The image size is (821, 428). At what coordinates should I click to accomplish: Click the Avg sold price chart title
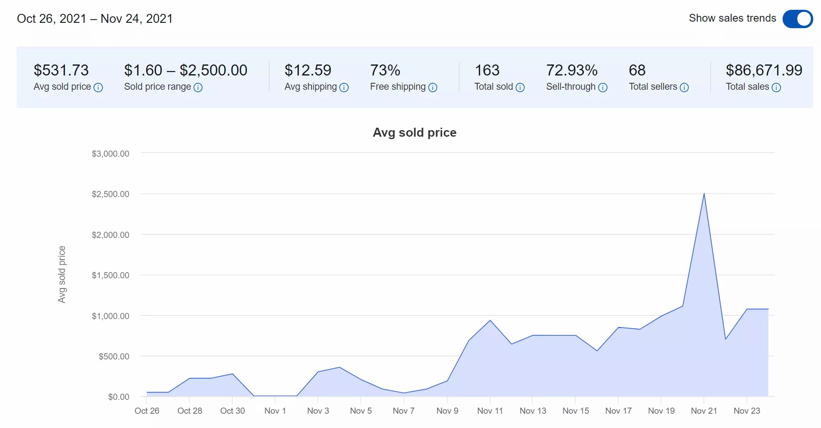pos(414,133)
